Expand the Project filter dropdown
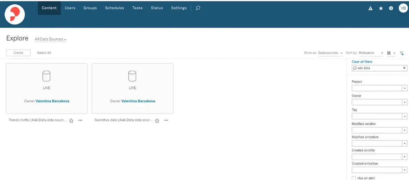Viewport: 409px width, 180px height. [404, 88]
